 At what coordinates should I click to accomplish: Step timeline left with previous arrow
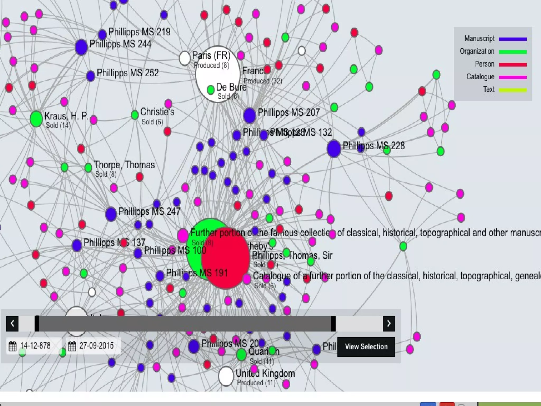(x=12, y=324)
